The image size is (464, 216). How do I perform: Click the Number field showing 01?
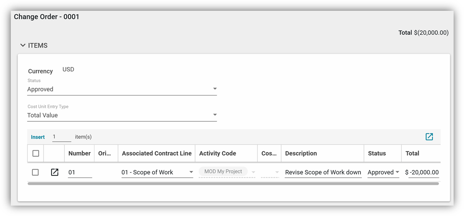[79, 172]
